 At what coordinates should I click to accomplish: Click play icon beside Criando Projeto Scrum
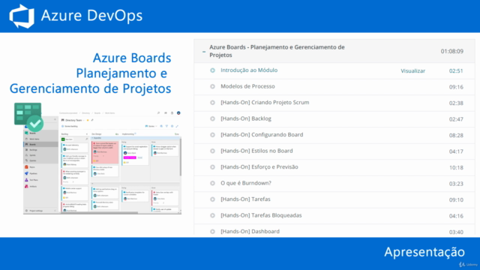tap(212, 103)
